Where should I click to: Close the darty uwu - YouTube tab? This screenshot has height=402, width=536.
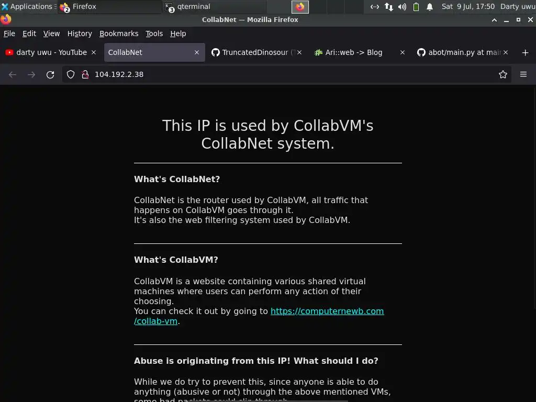click(x=94, y=52)
